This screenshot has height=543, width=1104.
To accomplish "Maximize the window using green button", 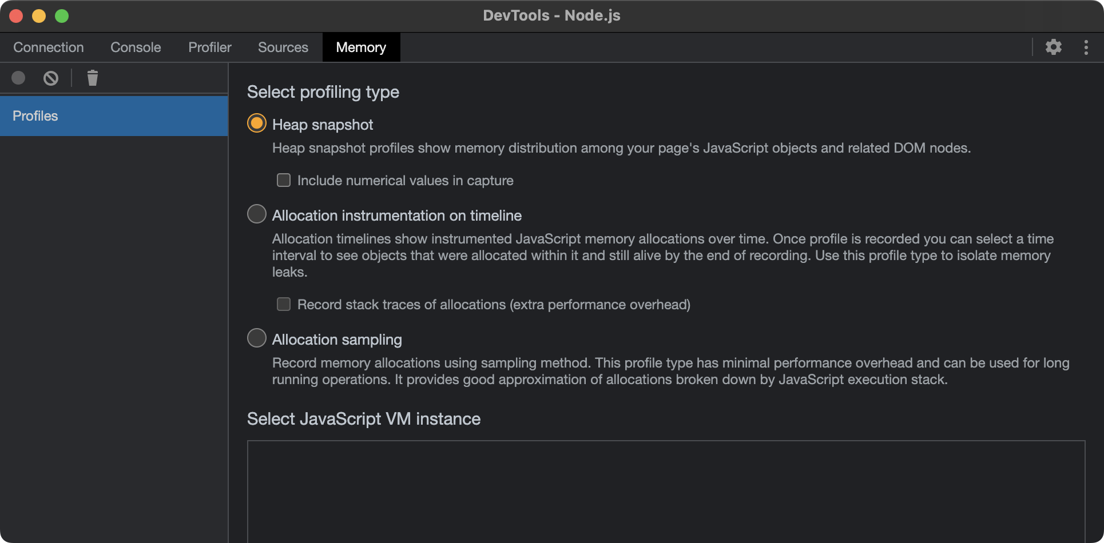I will [62, 16].
